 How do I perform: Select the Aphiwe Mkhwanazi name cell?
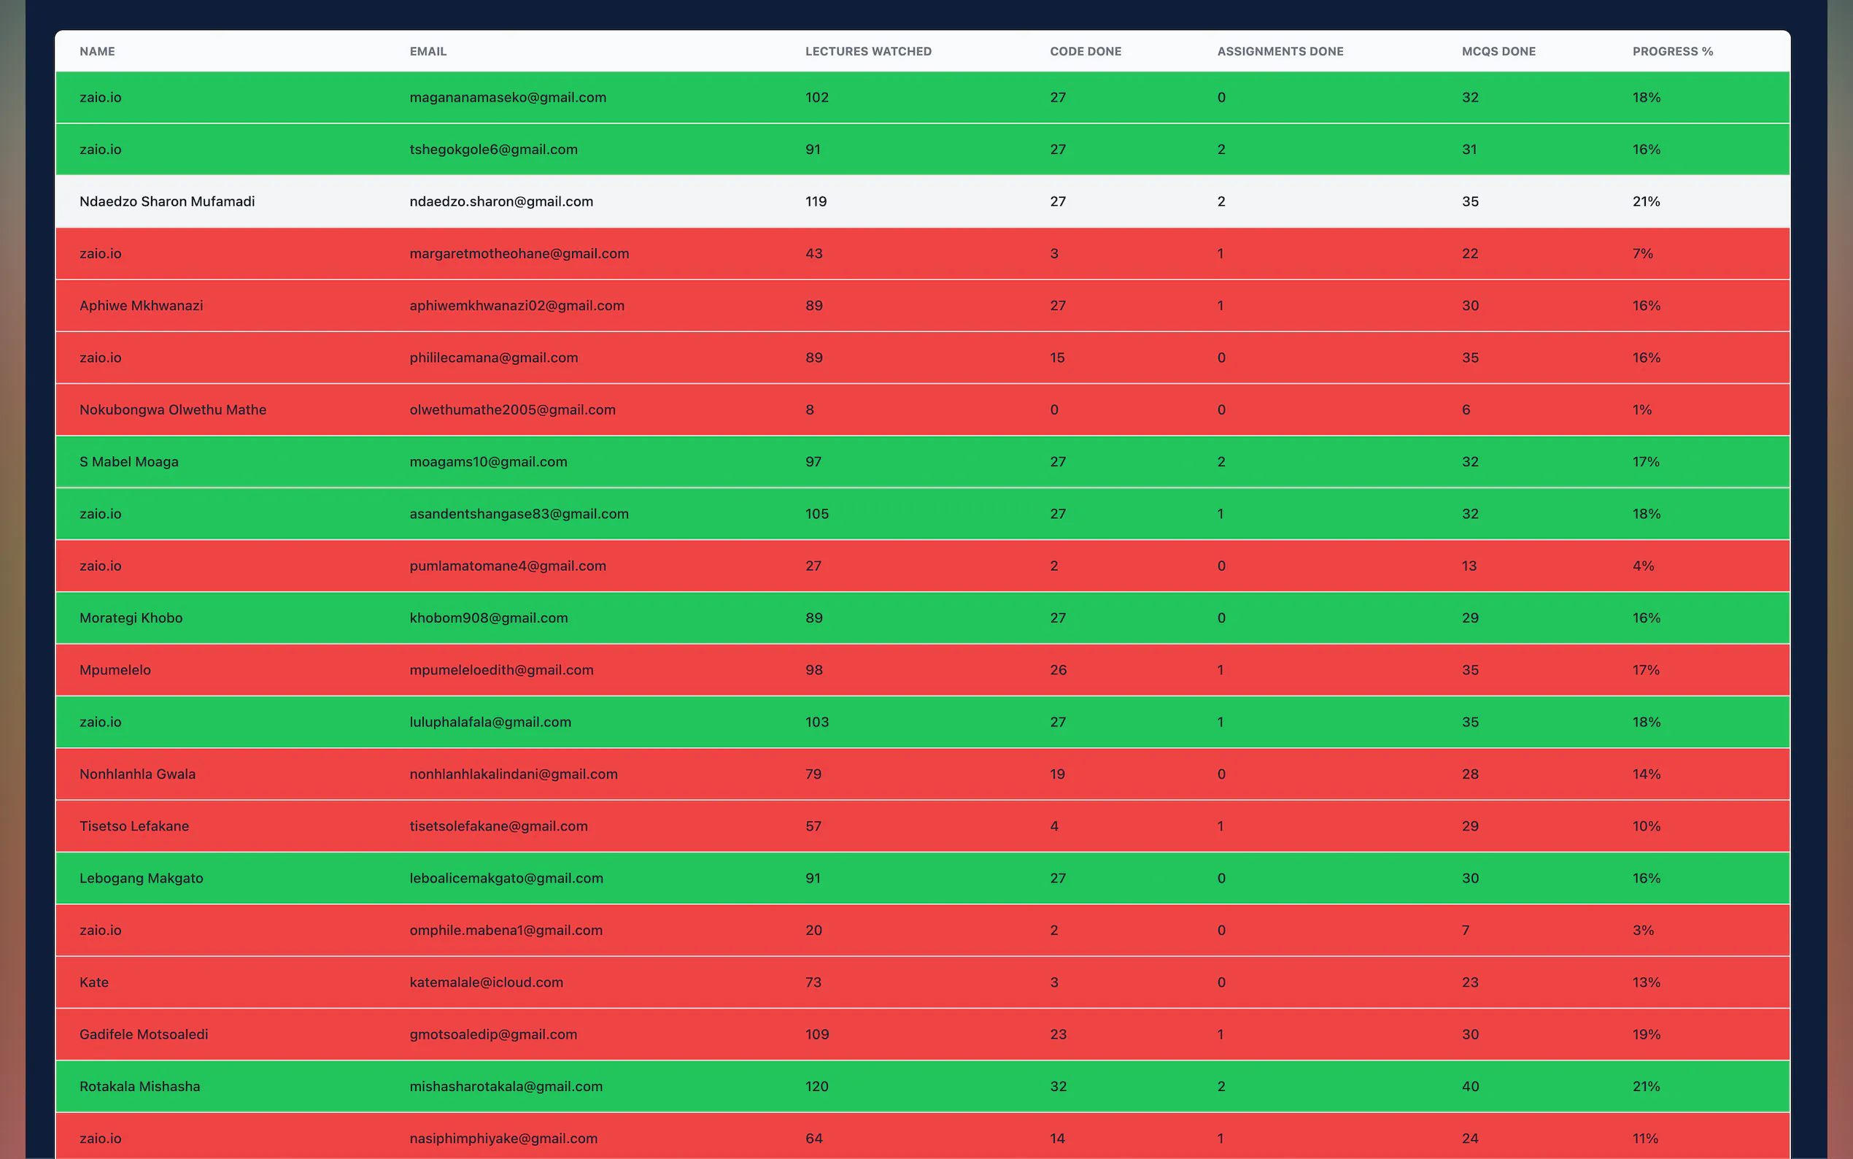[x=141, y=306]
